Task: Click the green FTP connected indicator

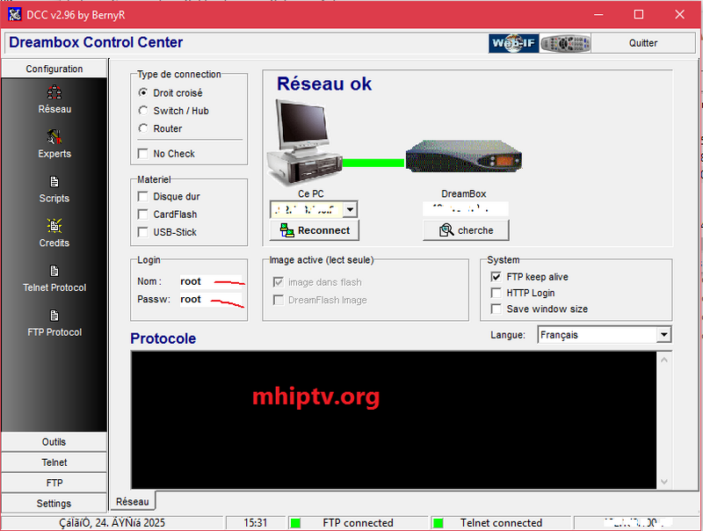Action: click(x=295, y=523)
